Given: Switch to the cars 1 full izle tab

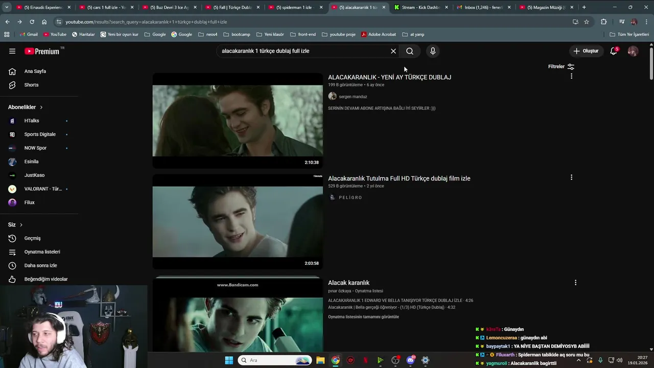Looking at the screenshot, I should tap(106, 7).
